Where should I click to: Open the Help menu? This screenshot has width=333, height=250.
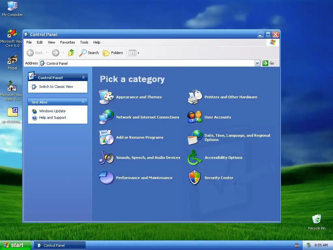click(x=97, y=42)
